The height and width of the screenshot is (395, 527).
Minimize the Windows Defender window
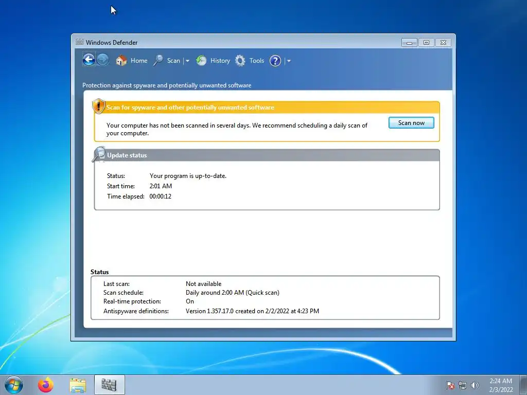(409, 43)
